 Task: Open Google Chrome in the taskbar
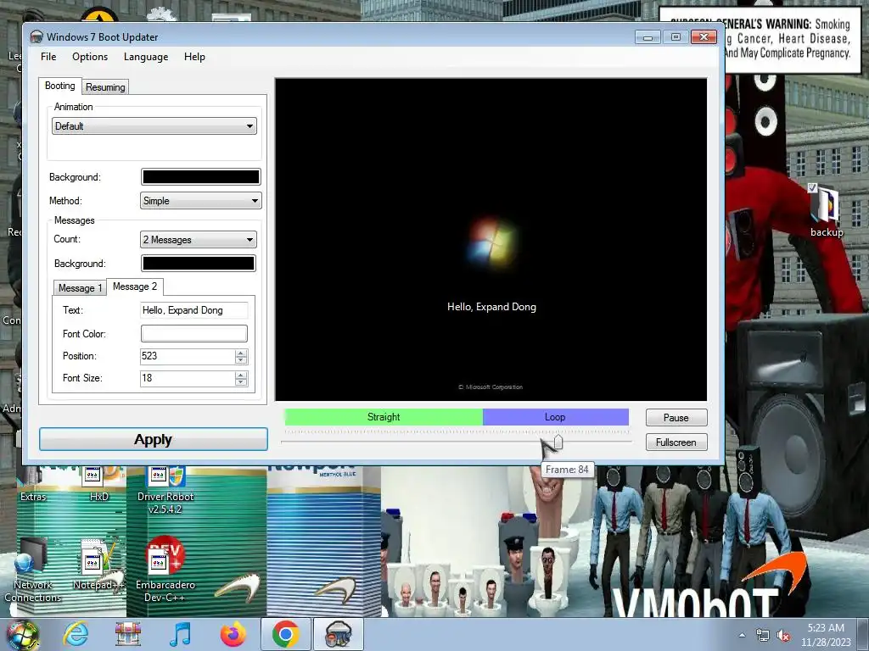[x=285, y=634]
